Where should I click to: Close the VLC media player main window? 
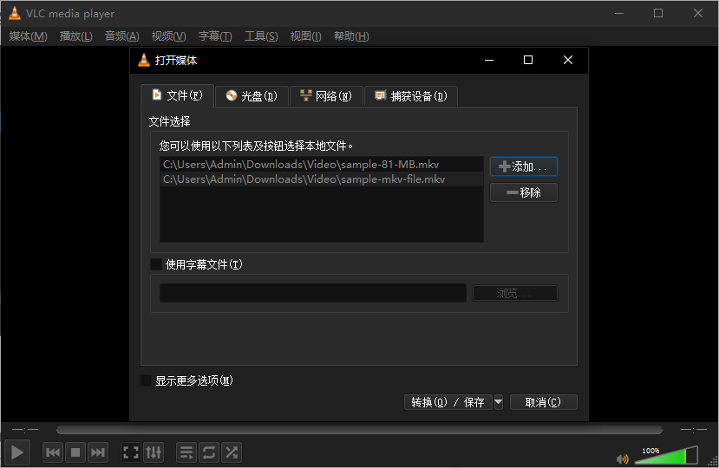[x=698, y=13]
